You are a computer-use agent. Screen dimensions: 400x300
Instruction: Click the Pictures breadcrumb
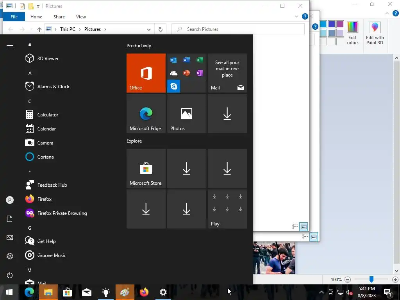[92, 29]
